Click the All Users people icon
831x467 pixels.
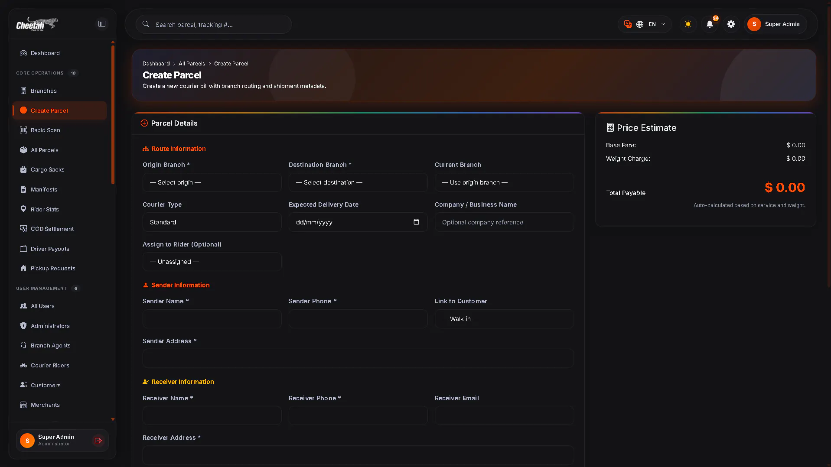click(x=23, y=306)
